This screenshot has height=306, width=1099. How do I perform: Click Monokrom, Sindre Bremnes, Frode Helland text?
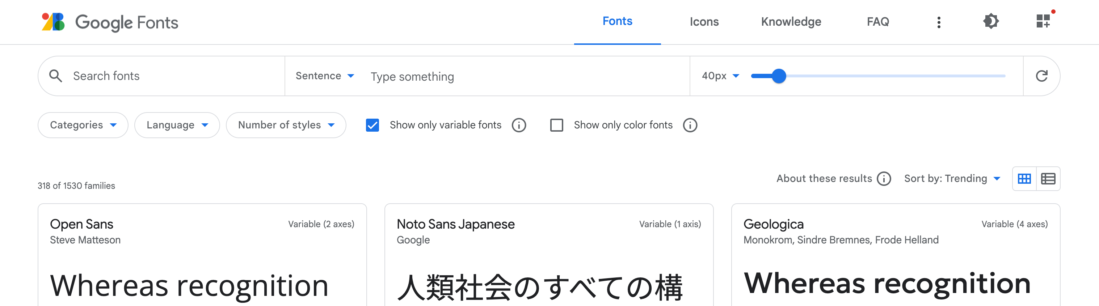841,240
